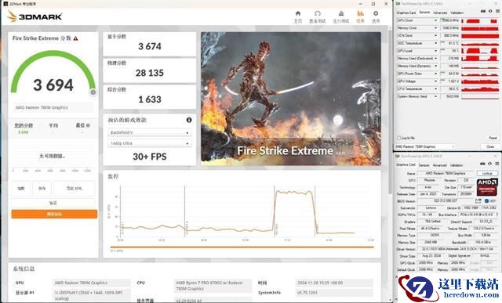Toggle the UEFI checkbox in GPU-Z
Screen dimensions: 502x303
[486, 200]
